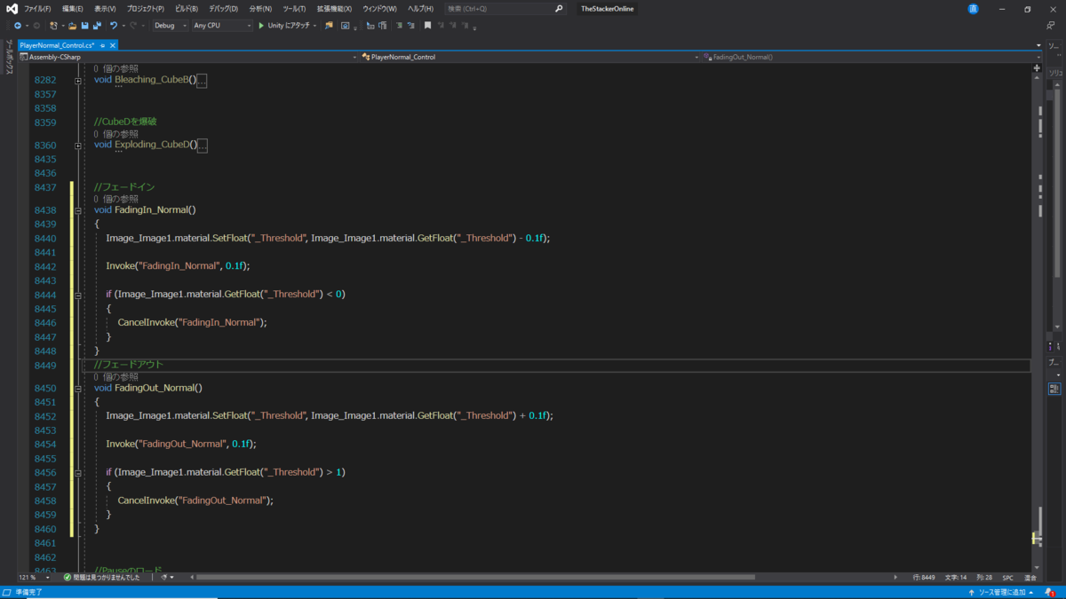Screen dimensions: 1066x599
Task: Click the 0 個の参照 link above Exploding_CubeD()
Action: pyautogui.click(x=116, y=134)
